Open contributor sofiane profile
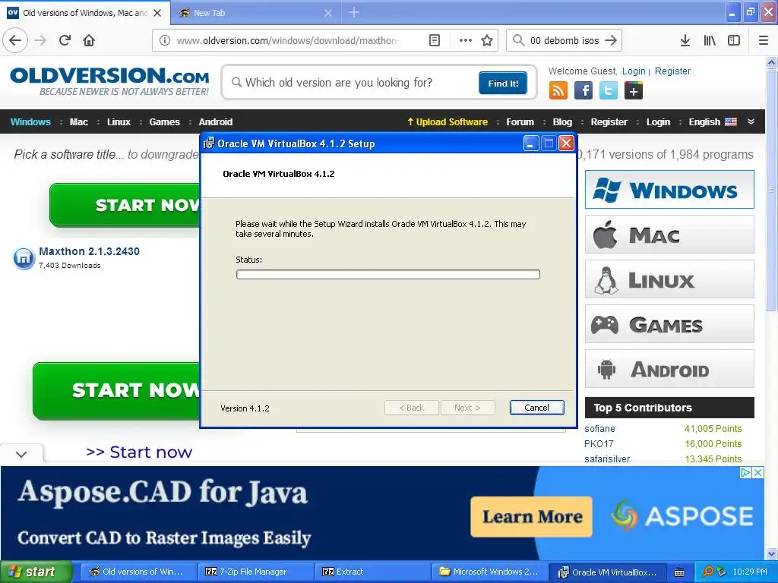The width and height of the screenshot is (778, 583). [x=599, y=429]
